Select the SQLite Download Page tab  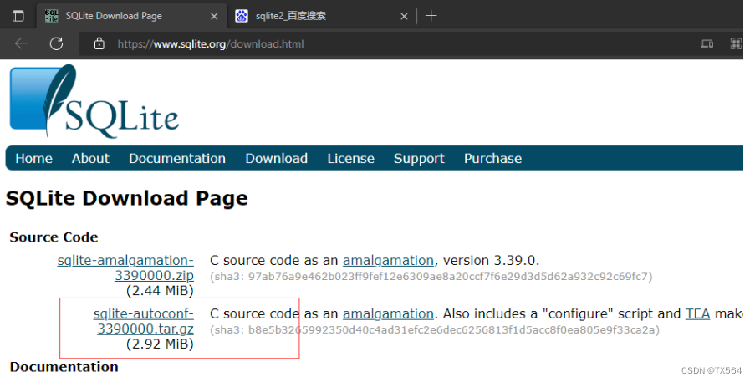(x=131, y=17)
